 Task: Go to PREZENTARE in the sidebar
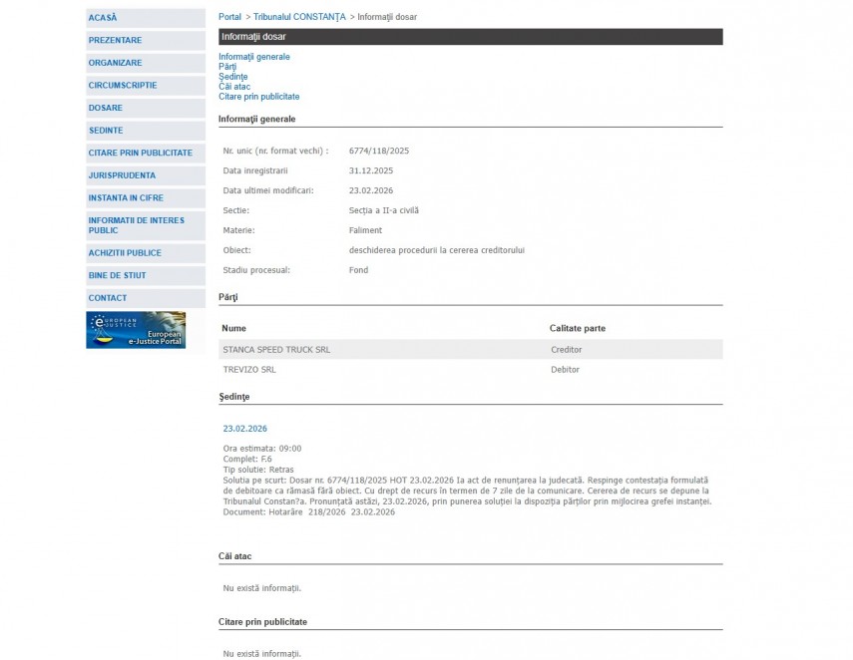[x=115, y=41]
